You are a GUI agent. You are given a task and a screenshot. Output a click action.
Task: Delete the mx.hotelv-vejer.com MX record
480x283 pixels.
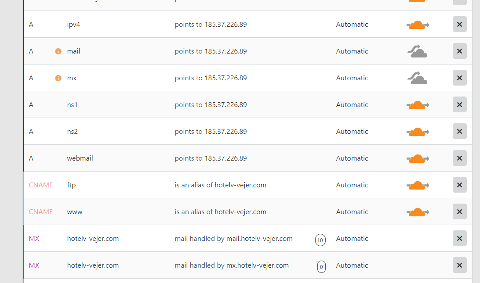click(x=459, y=265)
